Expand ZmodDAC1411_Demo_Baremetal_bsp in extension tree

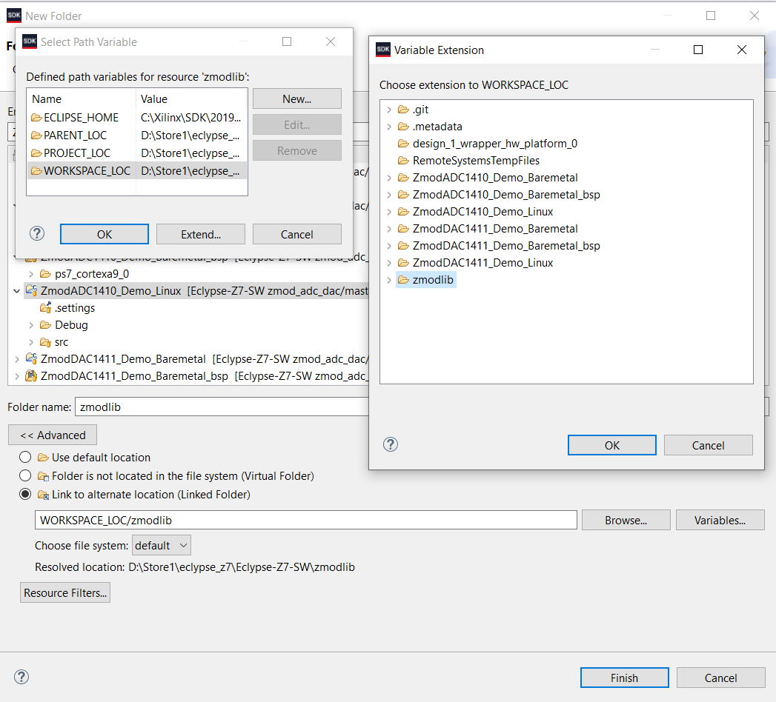(389, 246)
